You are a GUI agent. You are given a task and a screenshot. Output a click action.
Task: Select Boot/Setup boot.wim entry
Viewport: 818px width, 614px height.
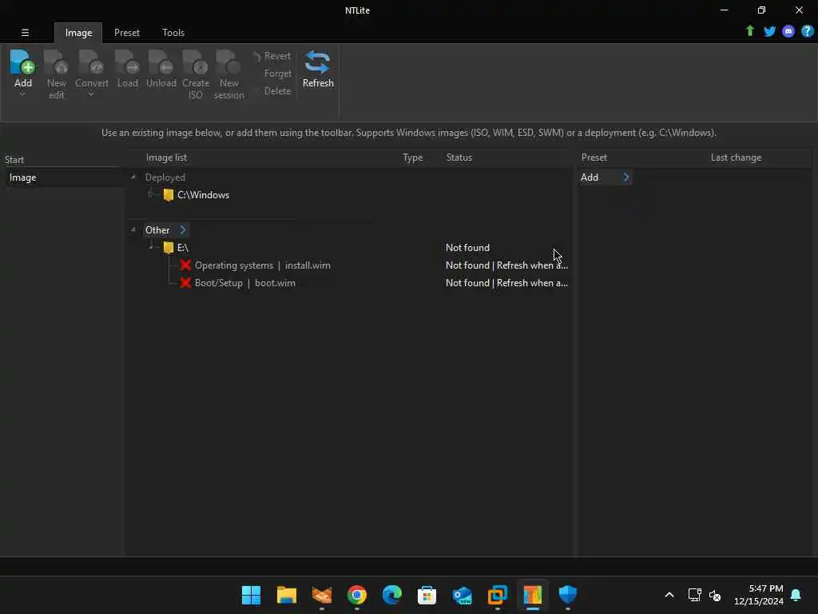(x=244, y=283)
